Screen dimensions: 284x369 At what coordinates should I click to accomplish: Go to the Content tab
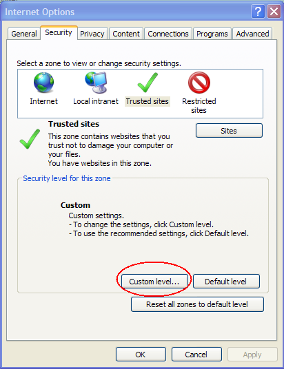[x=126, y=34]
